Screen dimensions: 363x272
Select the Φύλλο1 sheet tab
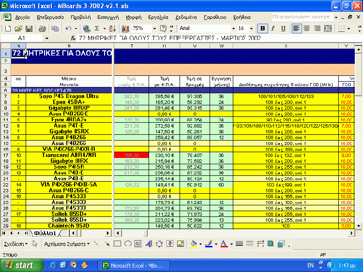click(x=45, y=233)
